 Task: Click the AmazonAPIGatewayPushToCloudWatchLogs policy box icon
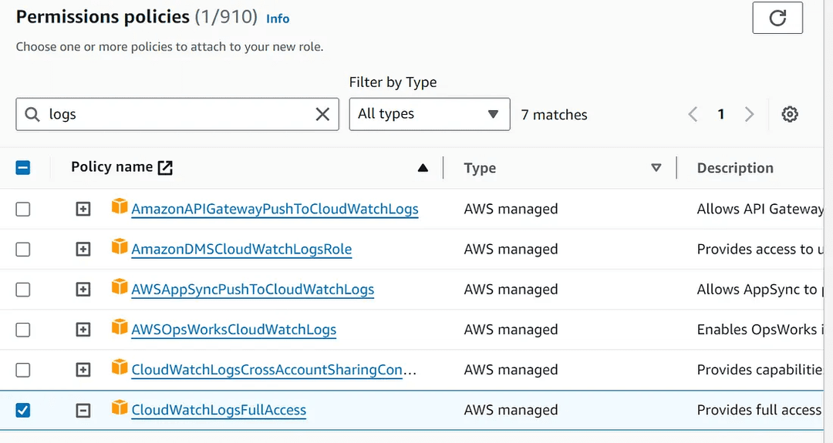tap(120, 206)
